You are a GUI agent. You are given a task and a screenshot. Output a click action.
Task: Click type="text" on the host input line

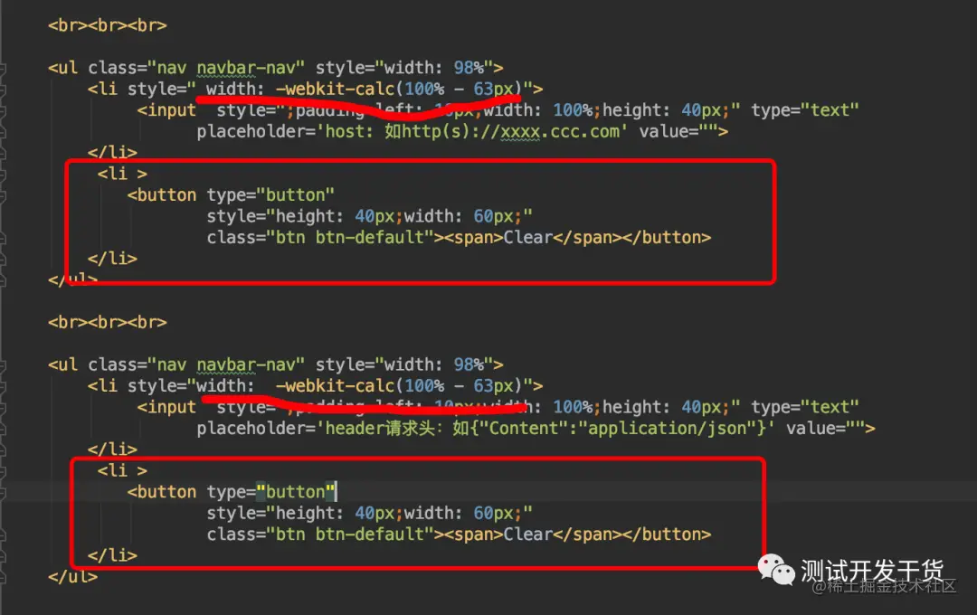coord(805,110)
